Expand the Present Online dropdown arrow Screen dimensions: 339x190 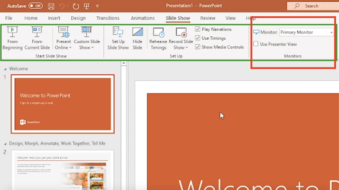tap(70, 48)
